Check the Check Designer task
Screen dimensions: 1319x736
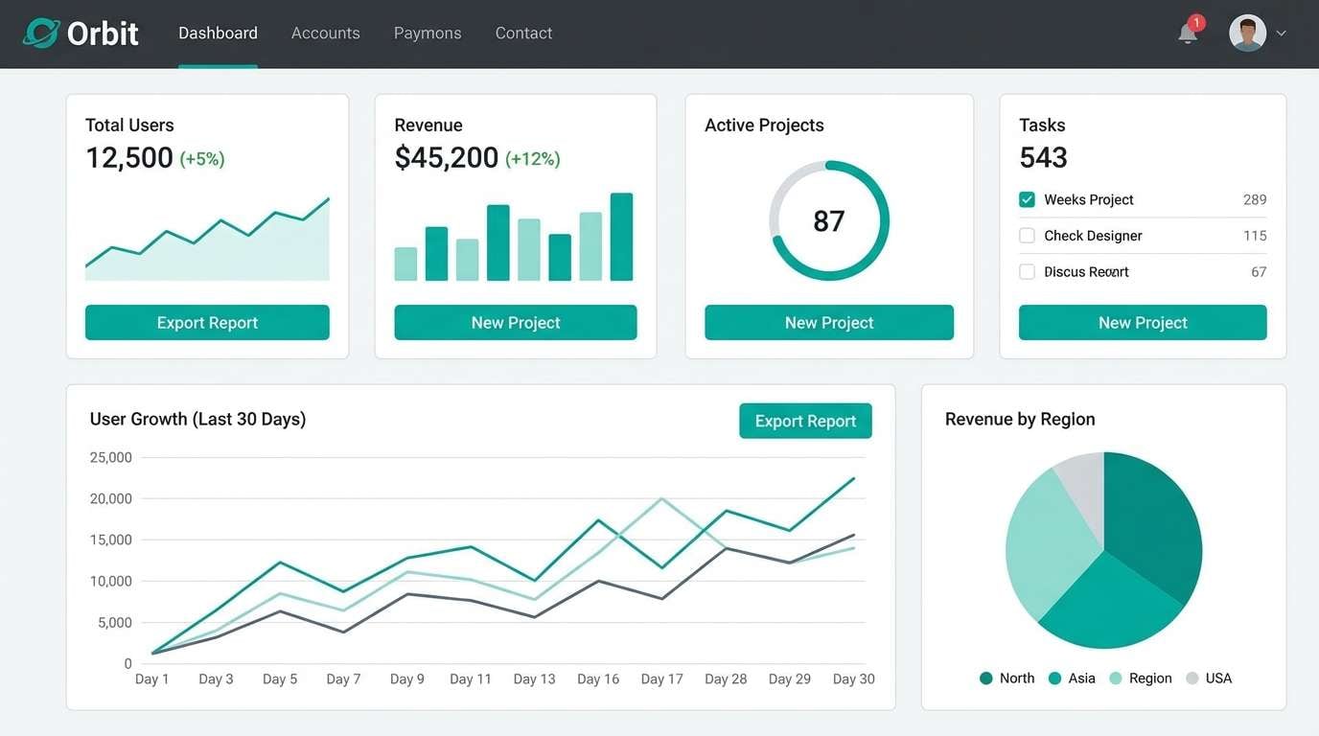[x=1027, y=235]
